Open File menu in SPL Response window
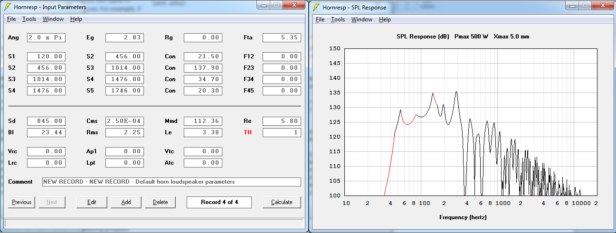This screenshot has height=233, width=616. tap(320, 19)
